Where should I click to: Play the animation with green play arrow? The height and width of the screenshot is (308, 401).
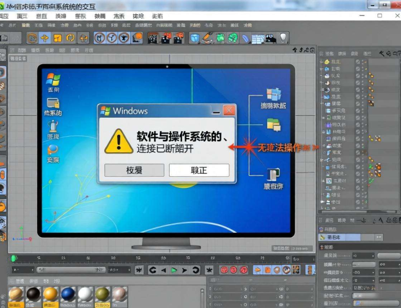[174, 270]
